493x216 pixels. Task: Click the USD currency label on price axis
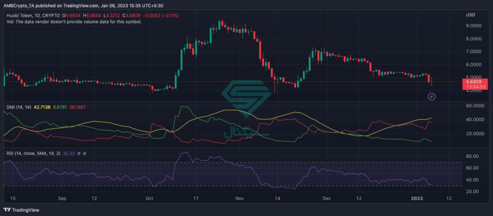point(470,15)
